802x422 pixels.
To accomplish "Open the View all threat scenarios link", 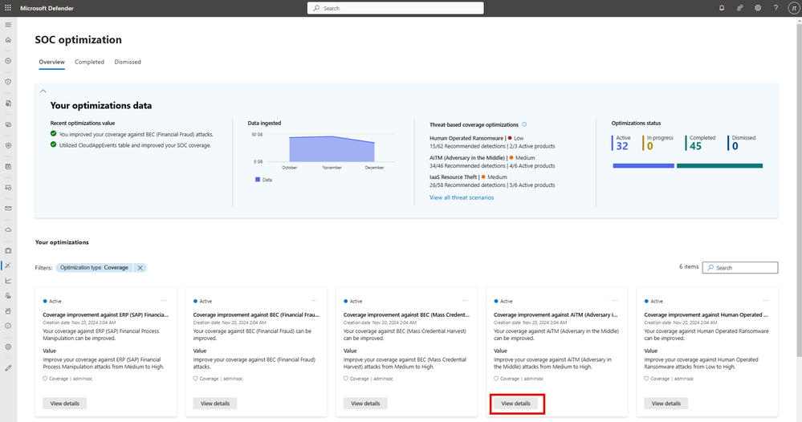I will [462, 197].
